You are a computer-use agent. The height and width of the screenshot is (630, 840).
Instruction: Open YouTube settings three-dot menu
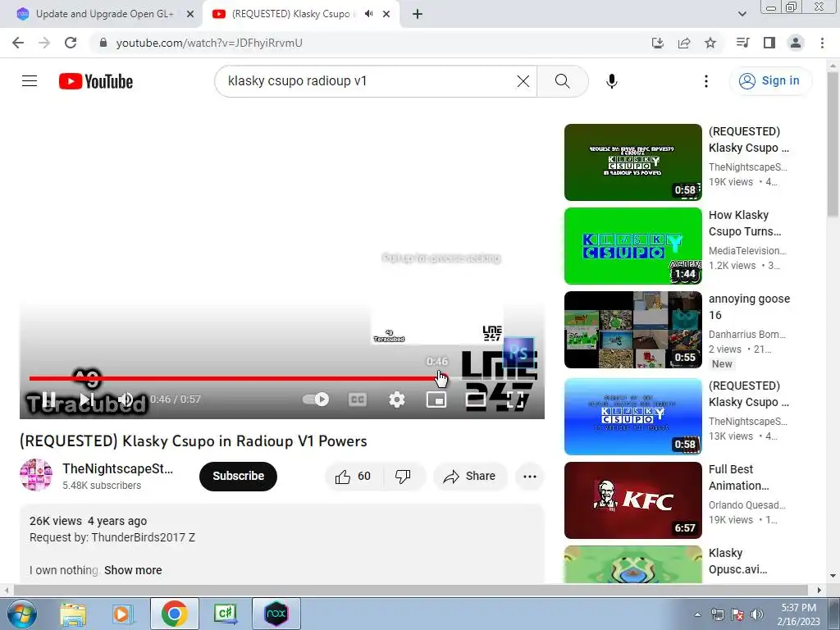coord(706,81)
